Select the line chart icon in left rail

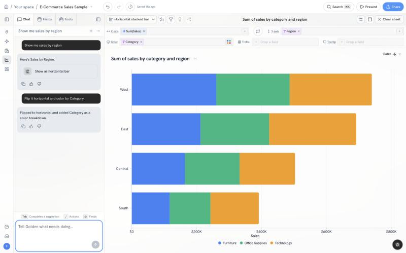[x=7, y=60]
